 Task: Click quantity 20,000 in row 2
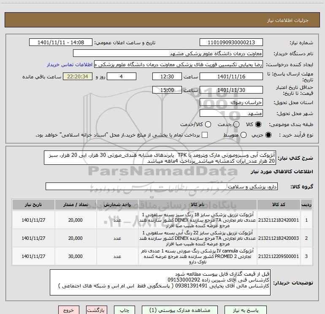tap(76, 238)
